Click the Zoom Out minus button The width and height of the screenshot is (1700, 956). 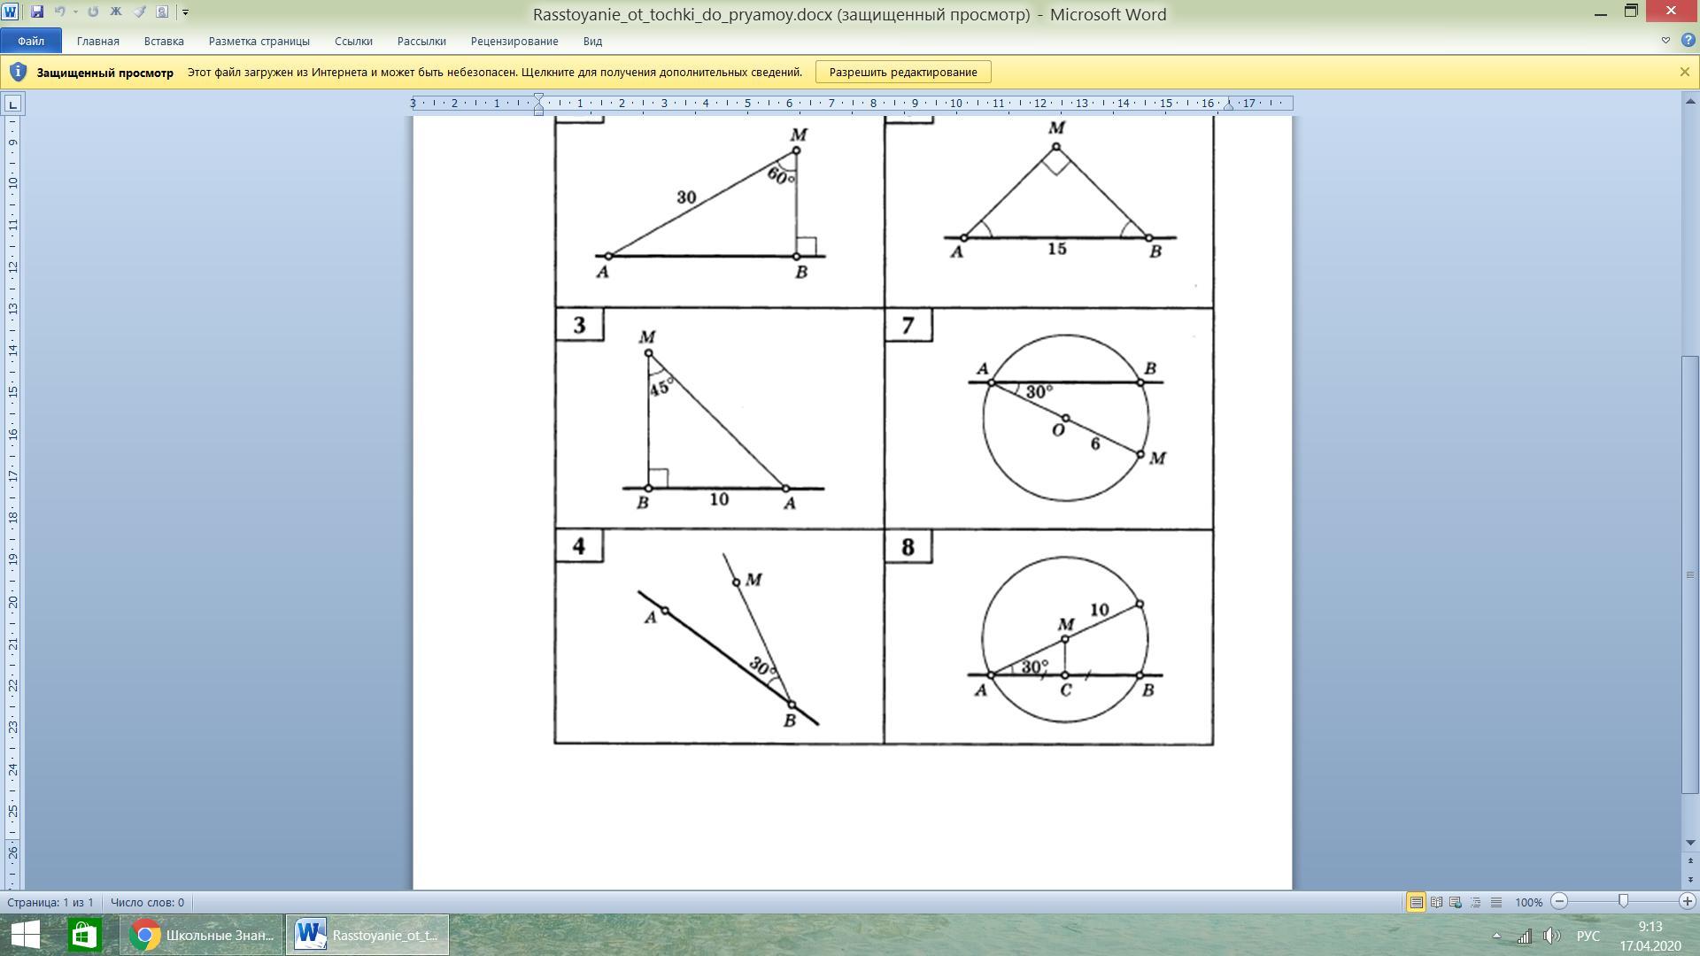[x=1560, y=901]
